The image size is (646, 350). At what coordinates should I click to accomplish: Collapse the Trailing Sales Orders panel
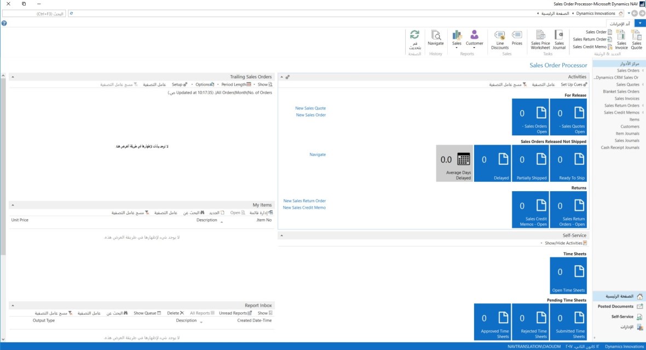[13, 77]
